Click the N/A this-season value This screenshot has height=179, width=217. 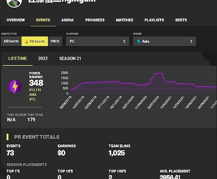pyautogui.click(x=11, y=120)
